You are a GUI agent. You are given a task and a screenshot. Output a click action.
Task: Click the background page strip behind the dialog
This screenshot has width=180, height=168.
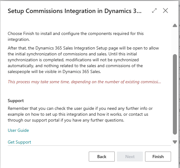coord(179,84)
